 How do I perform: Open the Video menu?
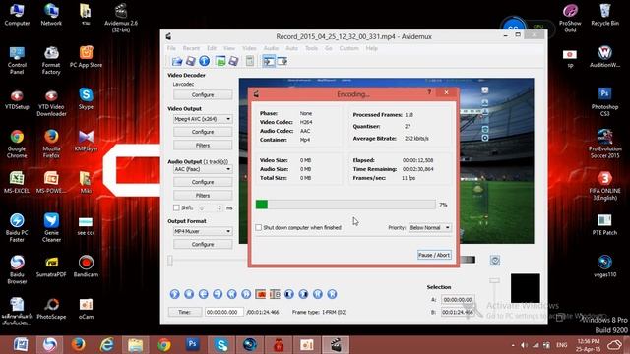click(249, 48)
